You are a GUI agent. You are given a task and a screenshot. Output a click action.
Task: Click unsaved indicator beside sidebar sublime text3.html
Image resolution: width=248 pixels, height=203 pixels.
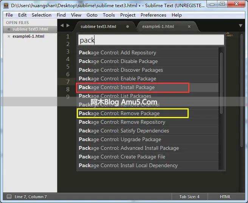[9, 29]
